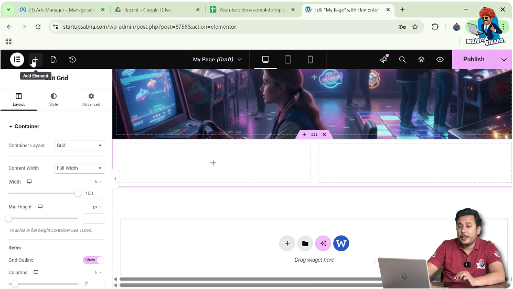Switch to the Advanced tab
Screen dimensions: 513x289
tap(91, 99)
